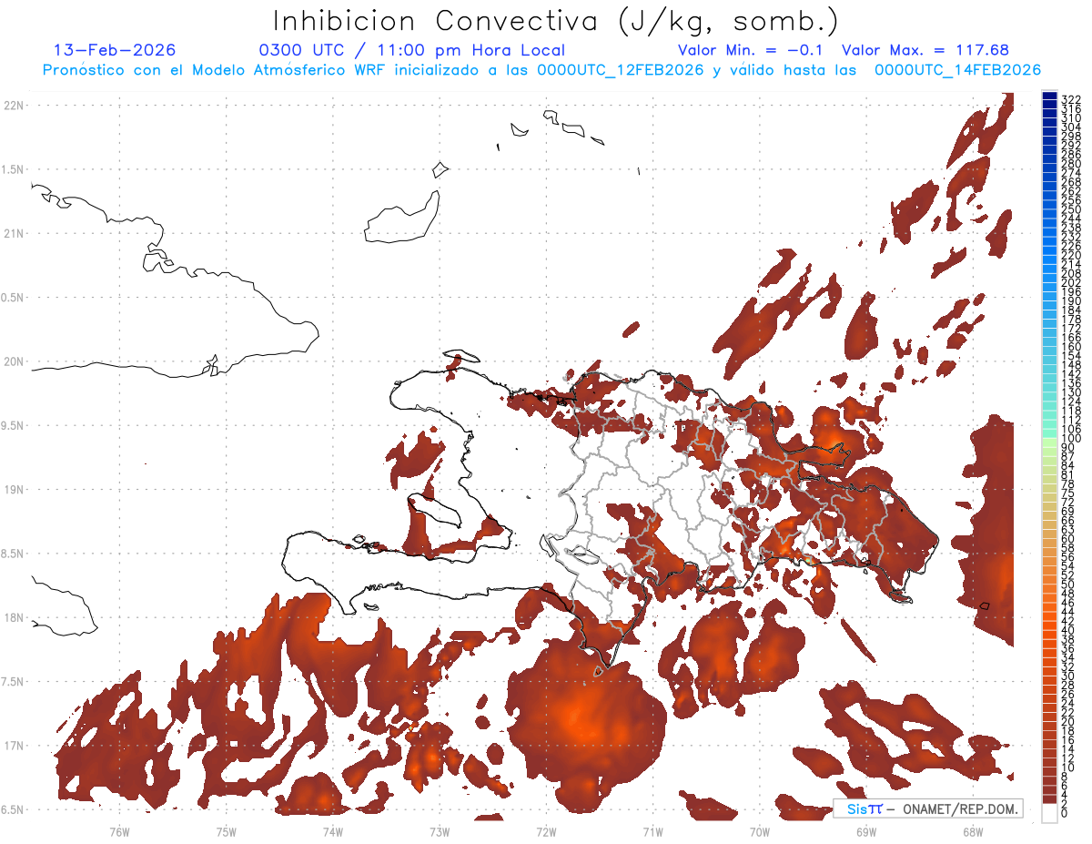Select the date '13-Feb-2026'

pos(115,50)
